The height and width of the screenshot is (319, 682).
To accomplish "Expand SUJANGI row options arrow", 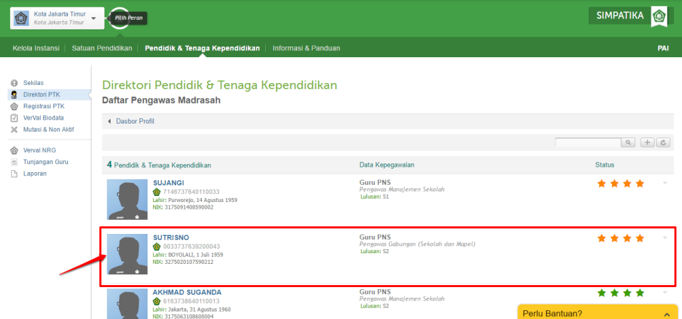I will click(x=665, y=183).
